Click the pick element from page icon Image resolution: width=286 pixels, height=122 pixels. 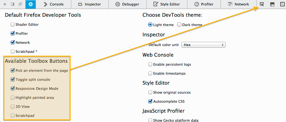tap(262, 5)
